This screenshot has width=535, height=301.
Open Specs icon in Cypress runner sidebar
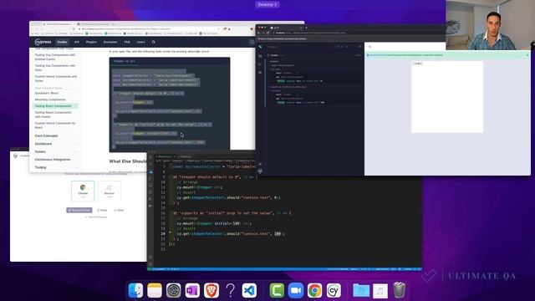coord(260,56)
